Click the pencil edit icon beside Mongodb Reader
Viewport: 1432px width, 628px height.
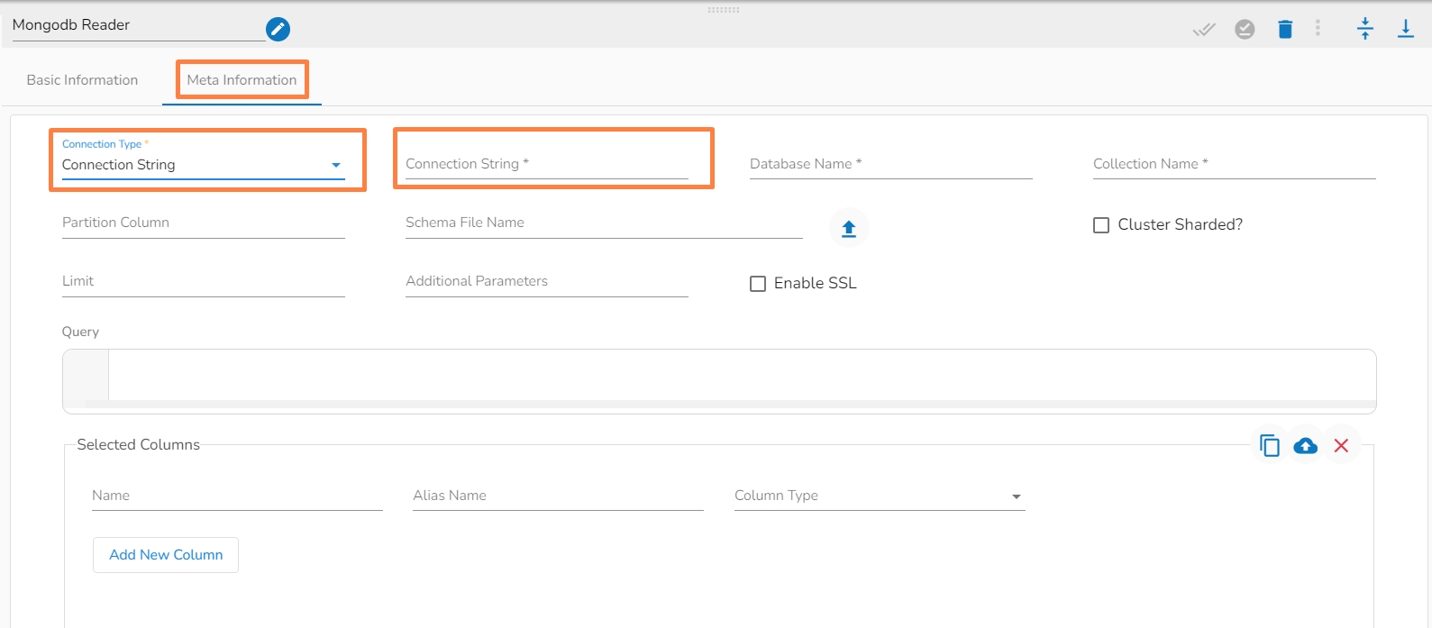coord(278,30)
